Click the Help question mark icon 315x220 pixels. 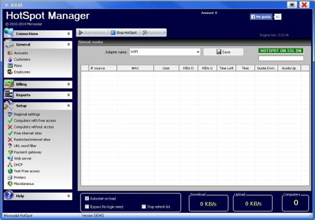click(9, 195)
